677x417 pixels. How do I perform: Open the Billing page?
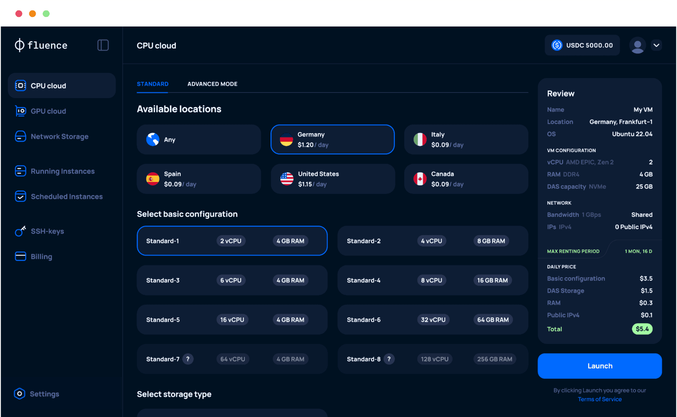coord(41,257)
